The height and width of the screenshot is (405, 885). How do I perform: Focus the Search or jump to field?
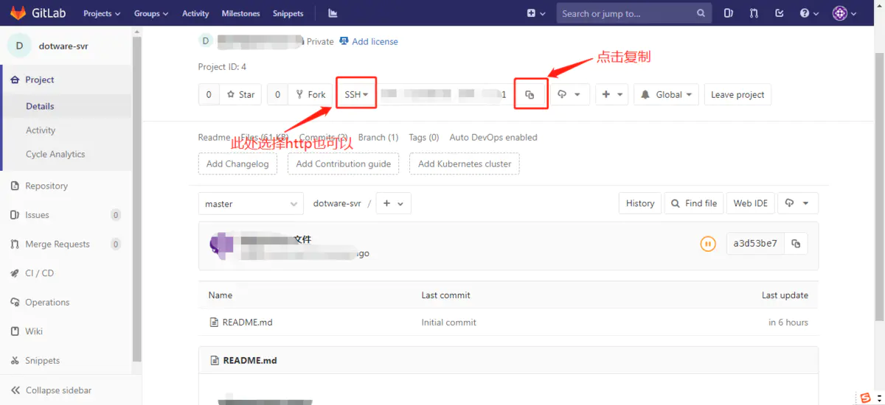point(634,13)
